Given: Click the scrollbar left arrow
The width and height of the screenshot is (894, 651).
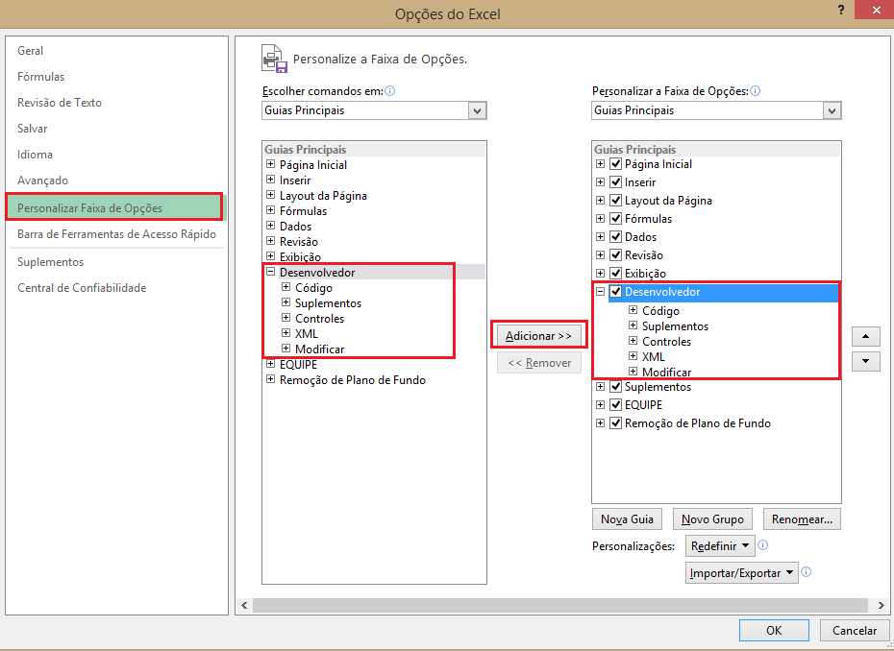Looking at the screenshot, I should 244,605.
